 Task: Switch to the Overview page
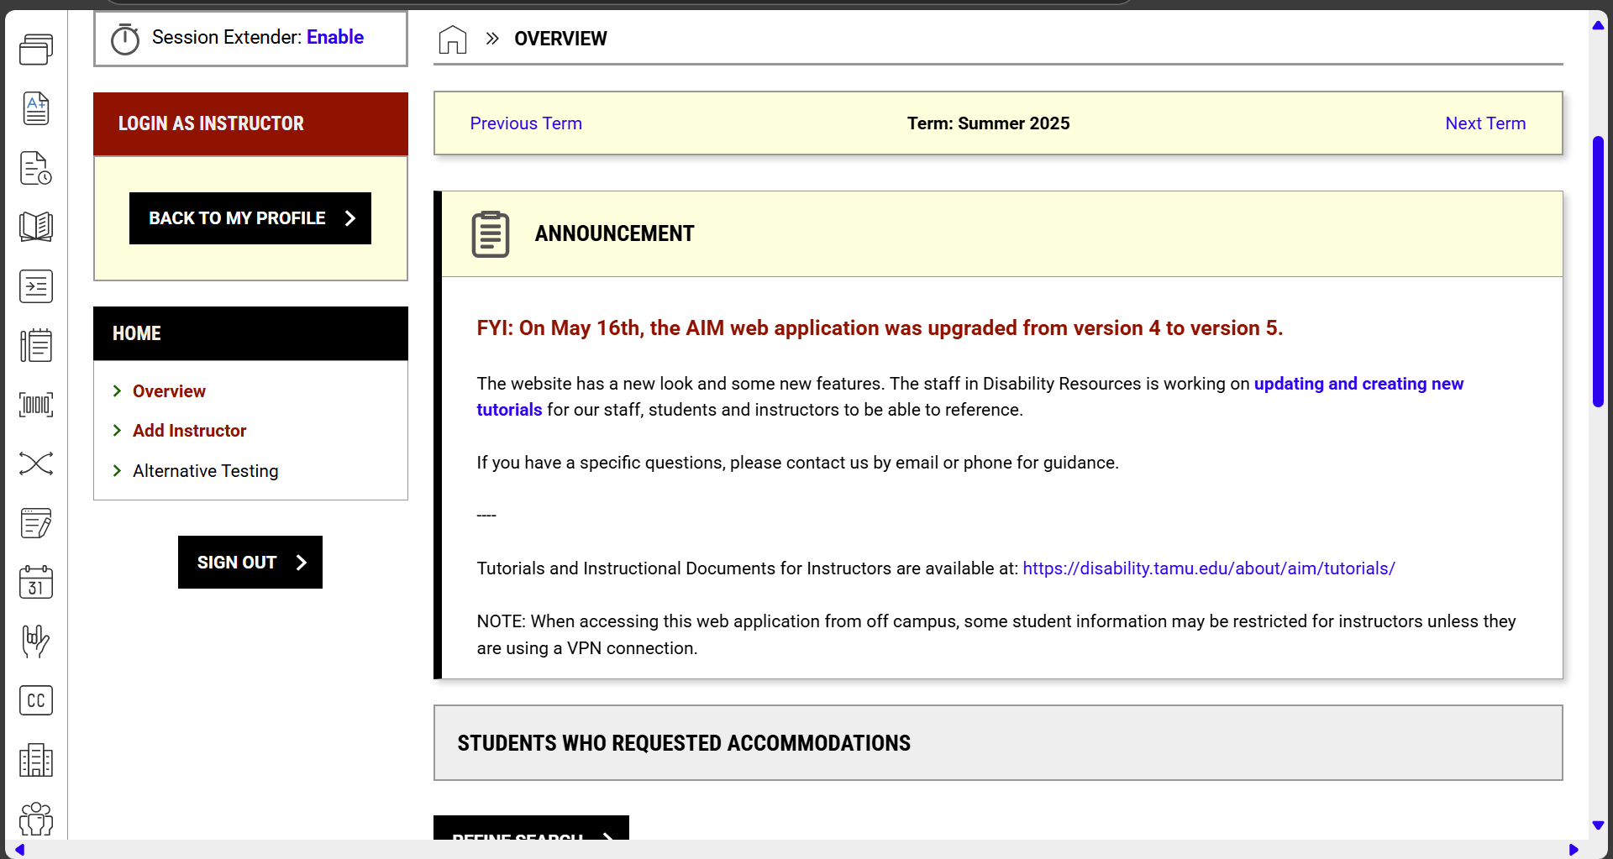point(169,390)
